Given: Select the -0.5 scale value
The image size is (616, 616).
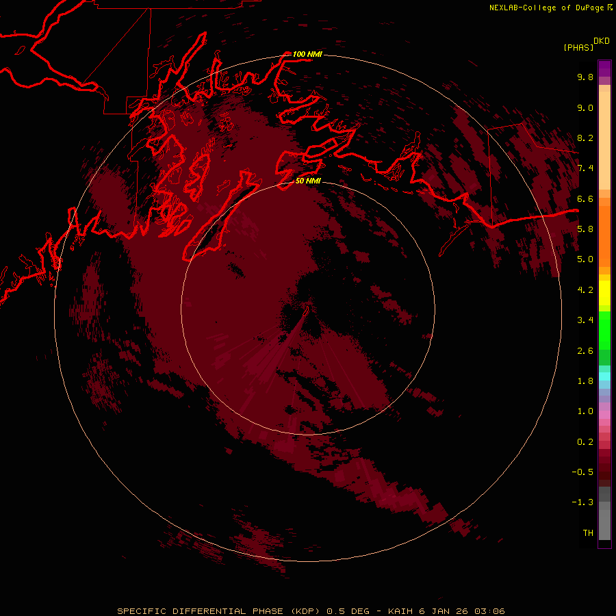Looking at the screenshot, I should [x=582, y=472].
